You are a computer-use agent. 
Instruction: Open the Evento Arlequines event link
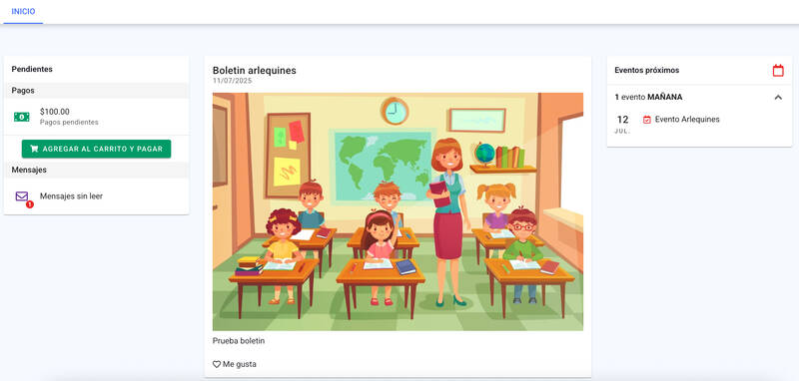687,120
